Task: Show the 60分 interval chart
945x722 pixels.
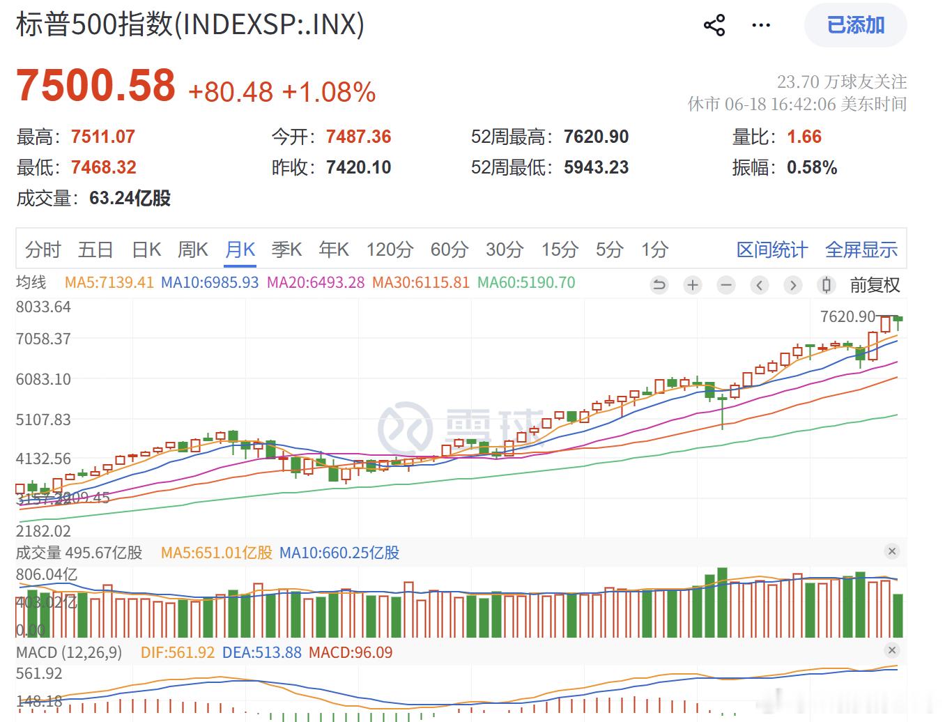Action: pyautogui.click(x=450, y=249)
